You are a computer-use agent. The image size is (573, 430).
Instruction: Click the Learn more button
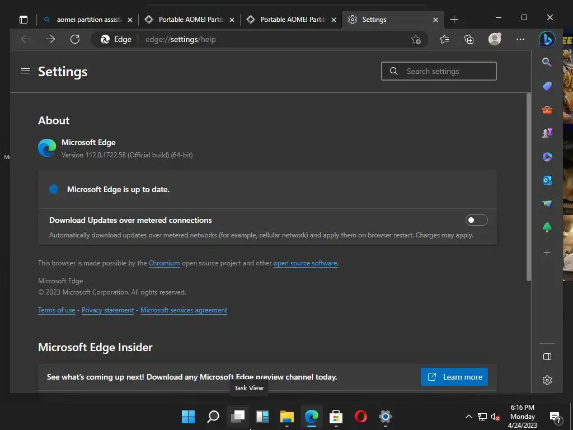click(x=454, y=377)
